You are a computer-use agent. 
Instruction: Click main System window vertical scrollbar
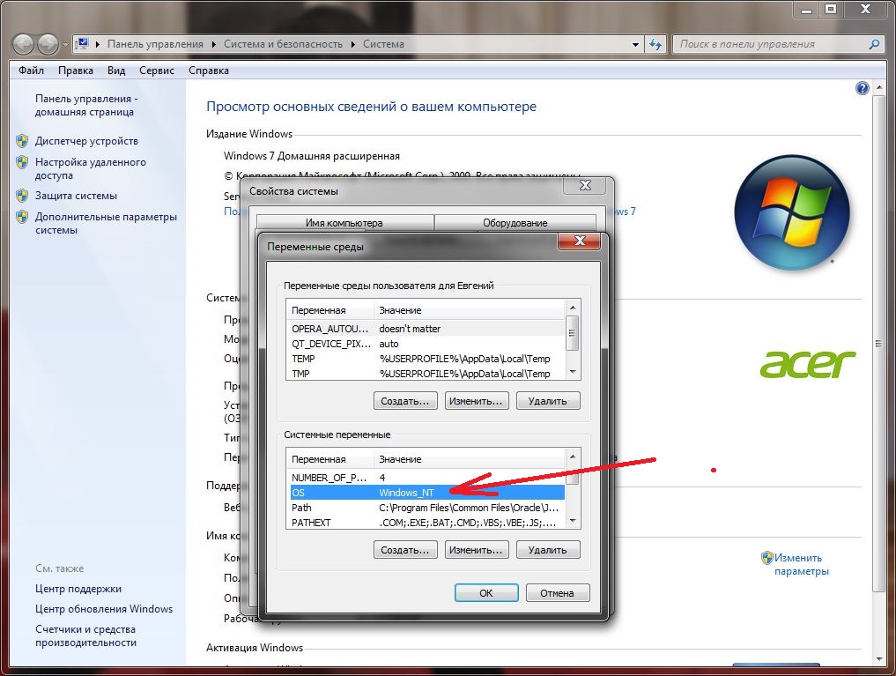pyautogui.click(x=879, y=343)
